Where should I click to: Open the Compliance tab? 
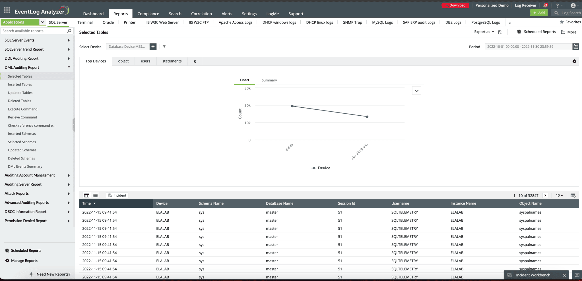tap(148, 14)
